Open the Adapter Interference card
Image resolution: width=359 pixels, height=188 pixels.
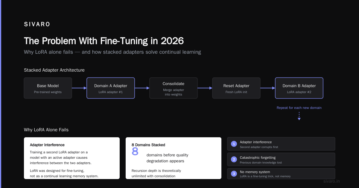tap(72, 158)
